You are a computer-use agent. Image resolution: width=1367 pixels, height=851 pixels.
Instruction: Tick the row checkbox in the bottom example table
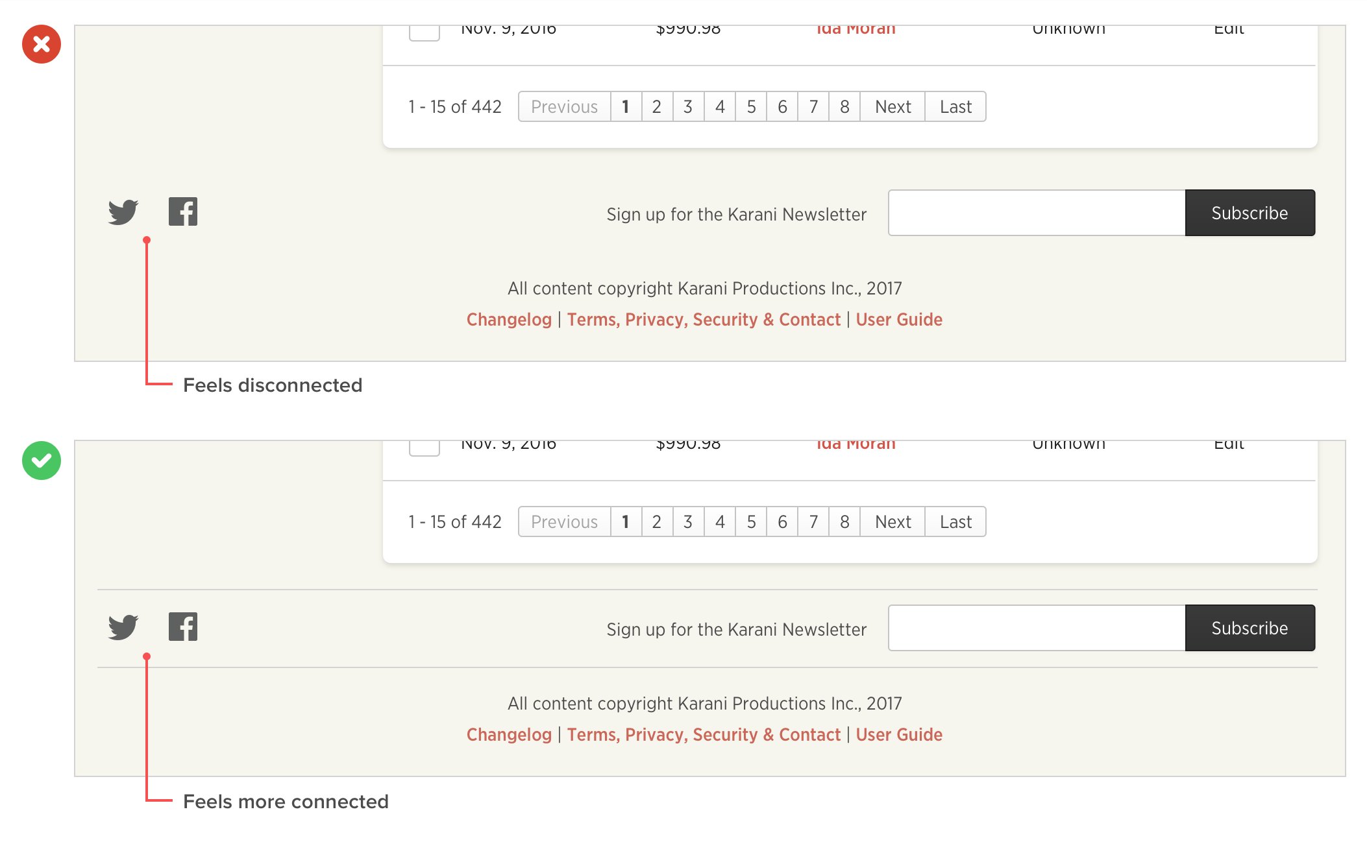425,448
